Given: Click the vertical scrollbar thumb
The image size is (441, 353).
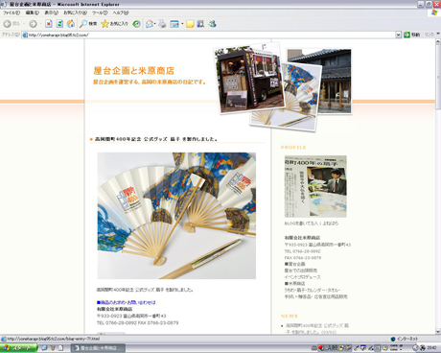Looking at the screenshot, I should click(x=438, y=77).
